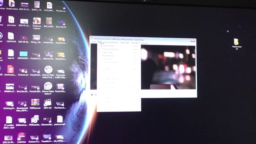
Task: Select the fGAsg_-Nh file icon
Action: coord(36,39)
